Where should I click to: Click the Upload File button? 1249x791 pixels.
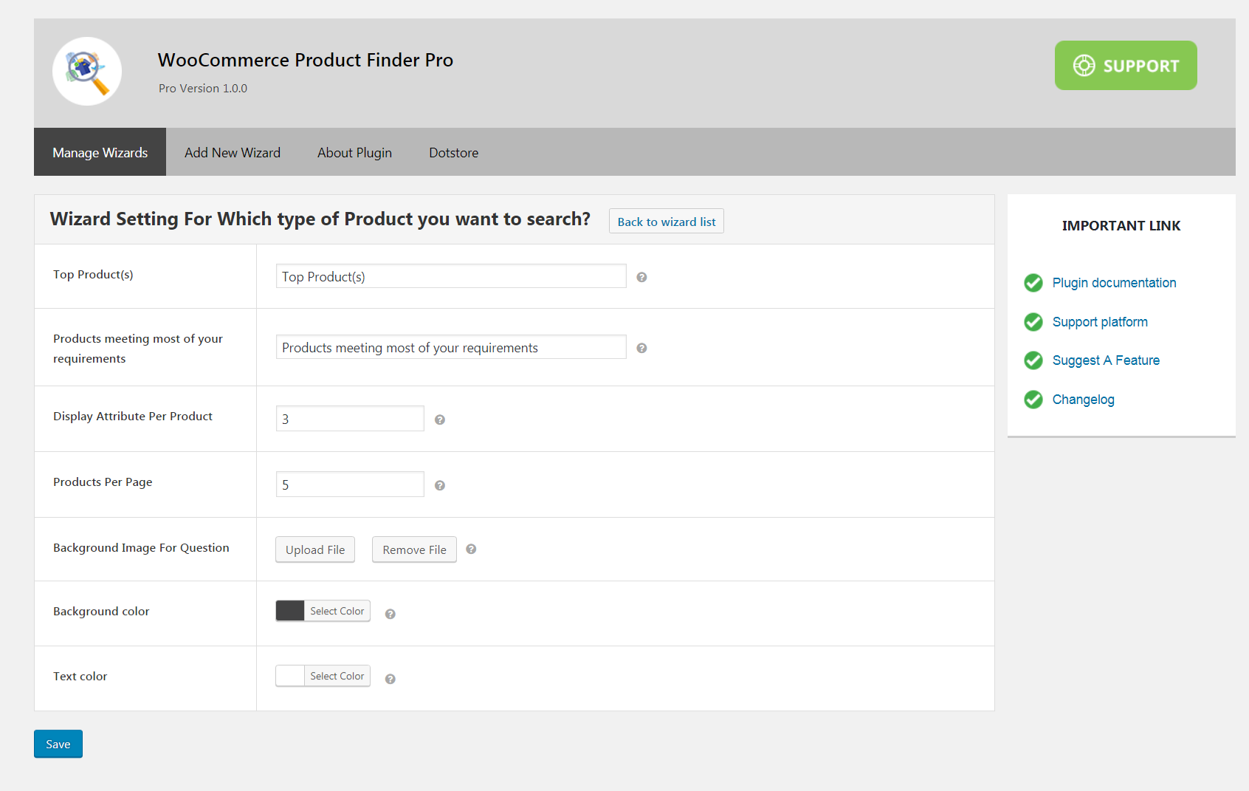click(315, 549)
